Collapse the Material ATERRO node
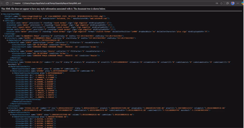 click(9, 51)
